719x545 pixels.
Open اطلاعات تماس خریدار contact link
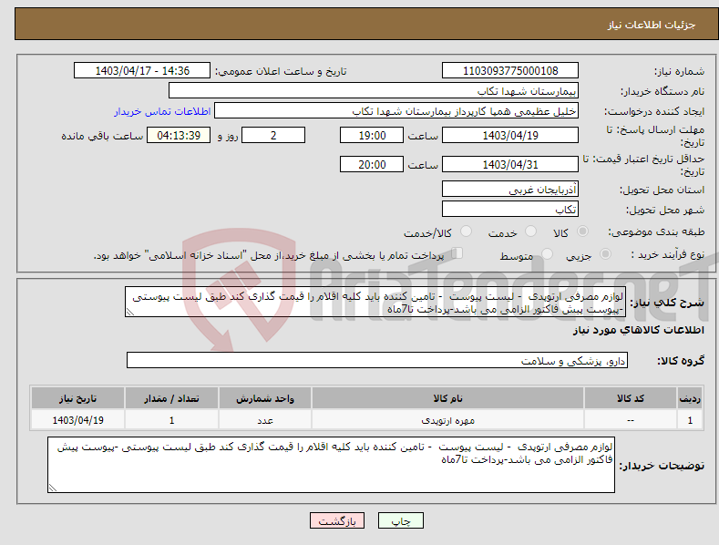click(x=162, y=111)
